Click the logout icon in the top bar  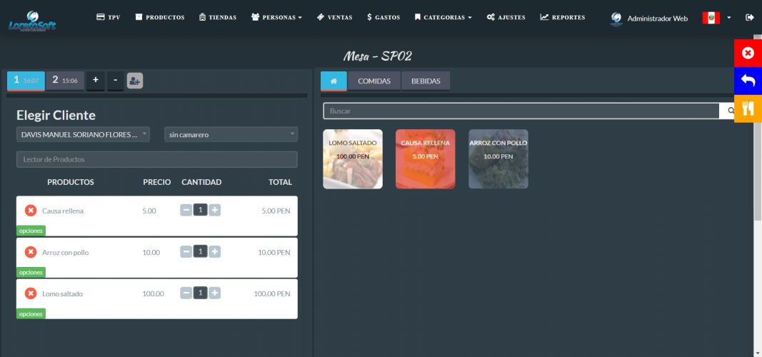749,18
